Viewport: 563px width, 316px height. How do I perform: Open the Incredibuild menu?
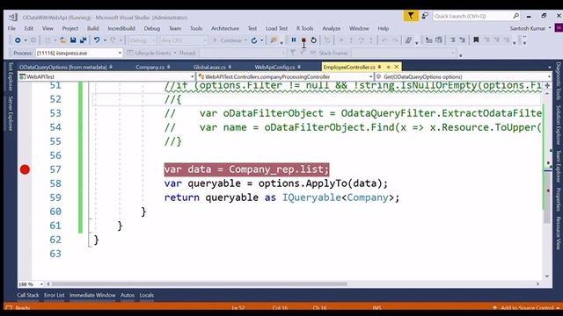click(121, 28)
